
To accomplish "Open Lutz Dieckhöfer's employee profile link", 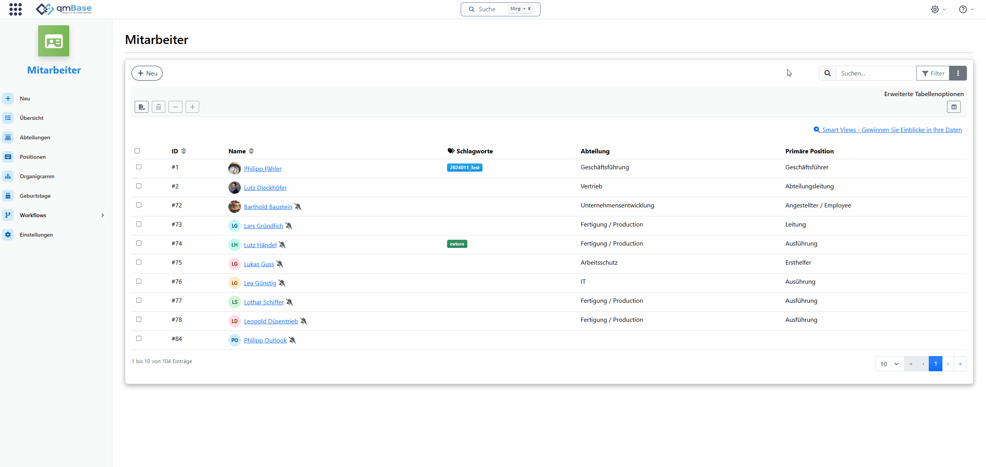I will (265, 188).
